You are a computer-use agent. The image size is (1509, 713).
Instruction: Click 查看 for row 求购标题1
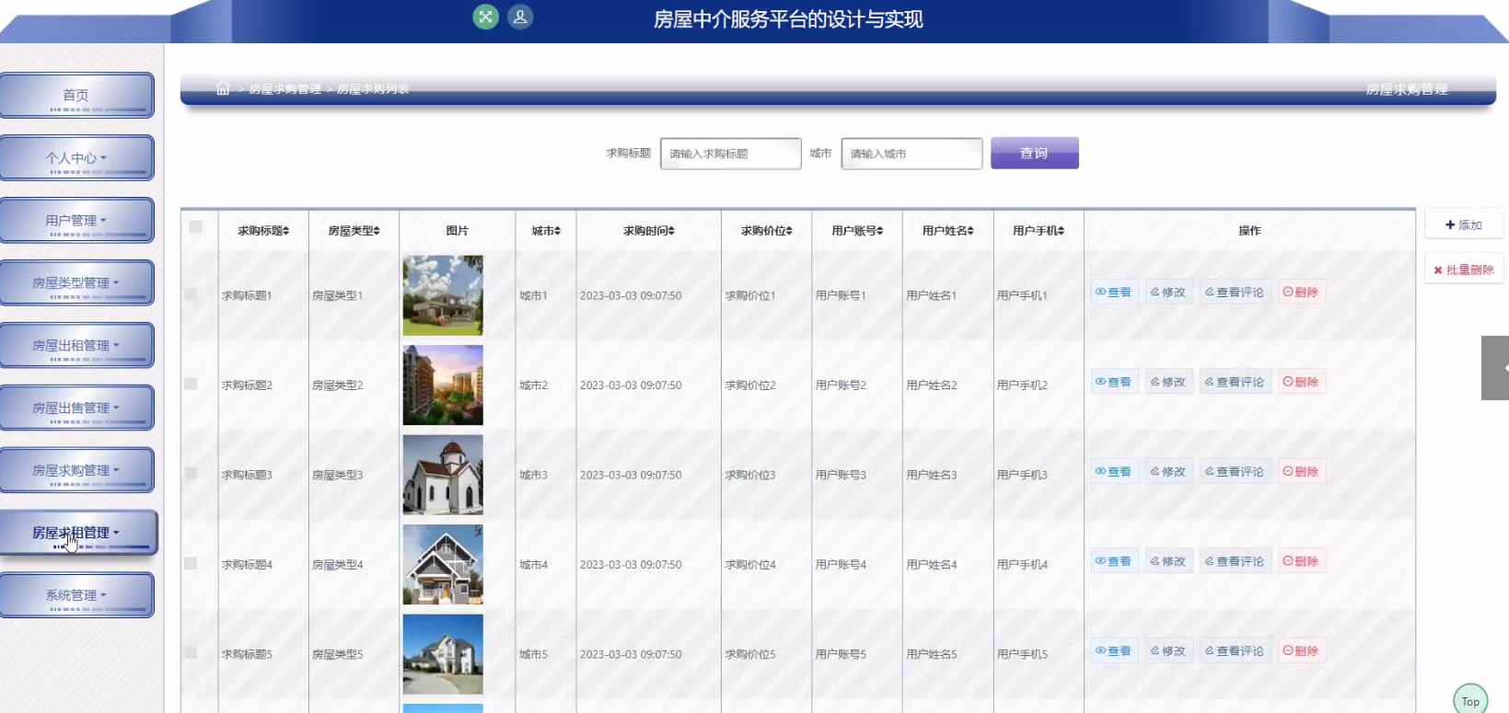coord(1114,292)
